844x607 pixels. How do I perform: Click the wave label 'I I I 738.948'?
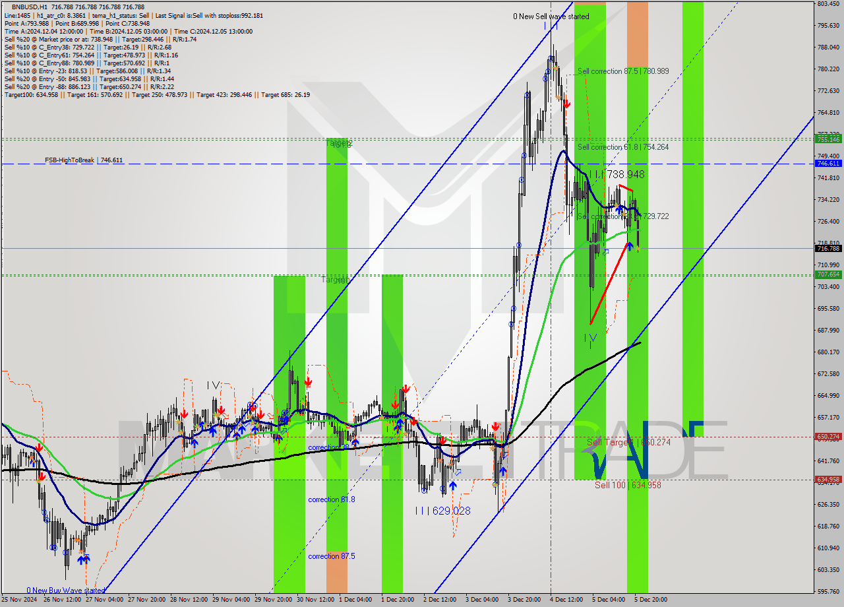[617, 174]
